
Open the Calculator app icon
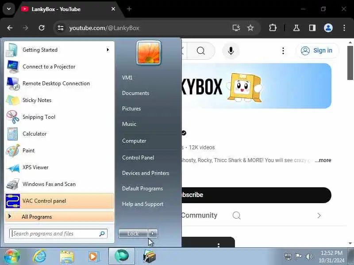pos(13,134)
